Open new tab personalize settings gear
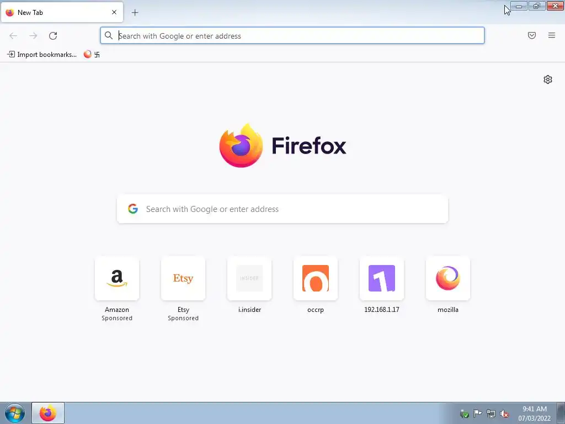Screen dimensions: 565x424 (548, 79)
